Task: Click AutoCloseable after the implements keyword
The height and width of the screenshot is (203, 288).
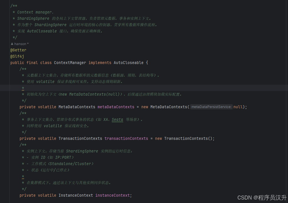Action: pos(129,63)
